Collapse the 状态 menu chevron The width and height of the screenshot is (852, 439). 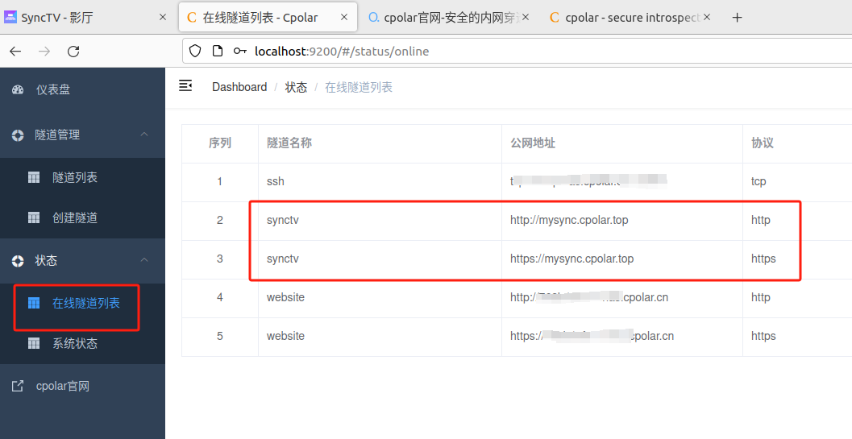(x=144, y=260)
